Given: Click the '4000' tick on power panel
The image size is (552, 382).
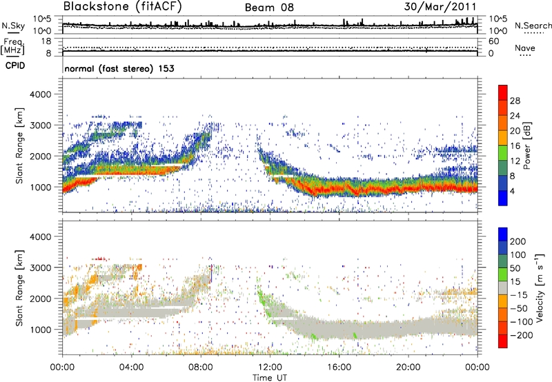Looking at the screenshot, I should (x=40, y=94).
